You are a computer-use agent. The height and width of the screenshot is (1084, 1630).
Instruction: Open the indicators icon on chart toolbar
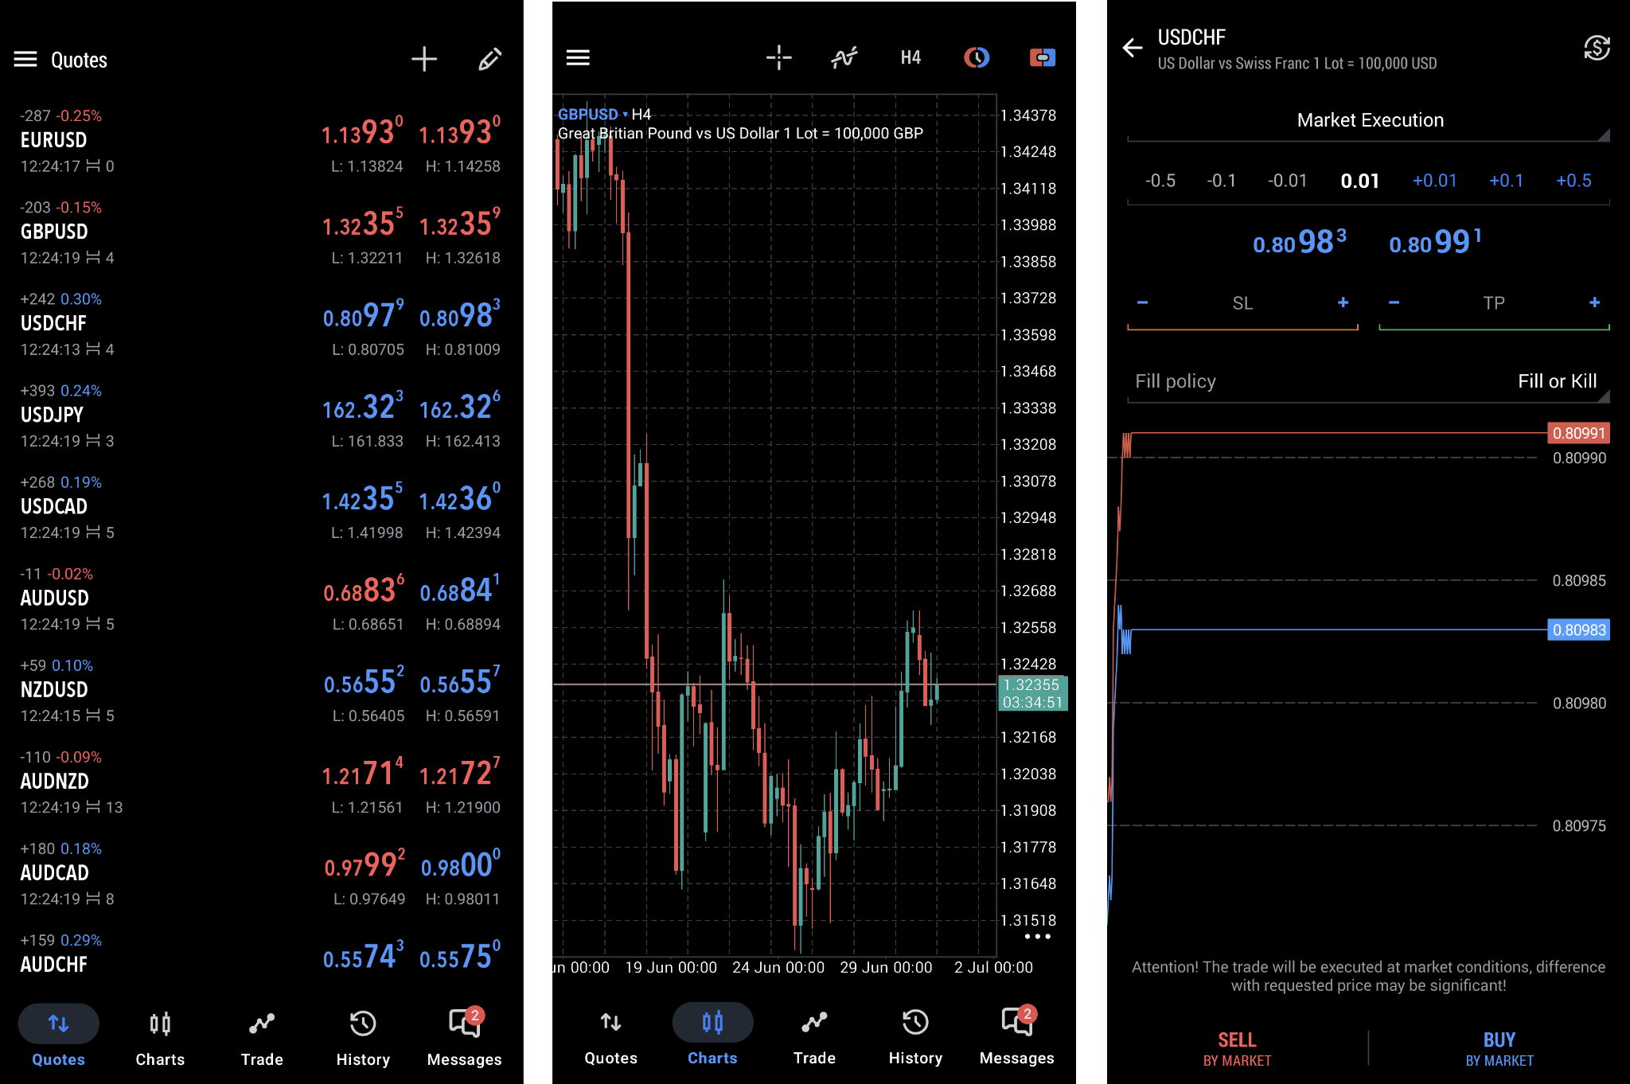(x=844, y=57)
